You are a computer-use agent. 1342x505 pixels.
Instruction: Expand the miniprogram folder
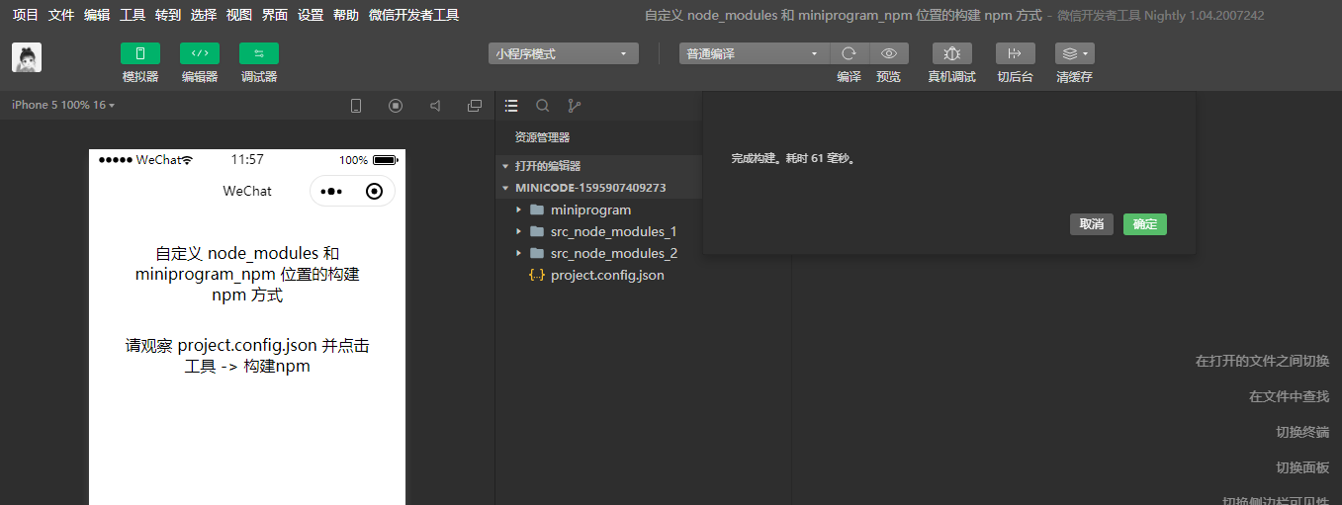tap(598, 210)
